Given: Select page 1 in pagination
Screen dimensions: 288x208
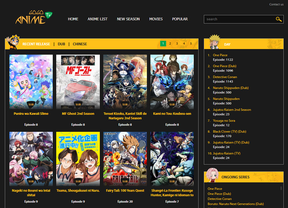Looking at the screenshot, I should 163,44.
